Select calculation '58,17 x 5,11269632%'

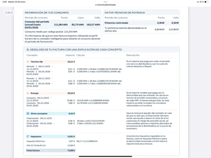click(x=87, y=141)
